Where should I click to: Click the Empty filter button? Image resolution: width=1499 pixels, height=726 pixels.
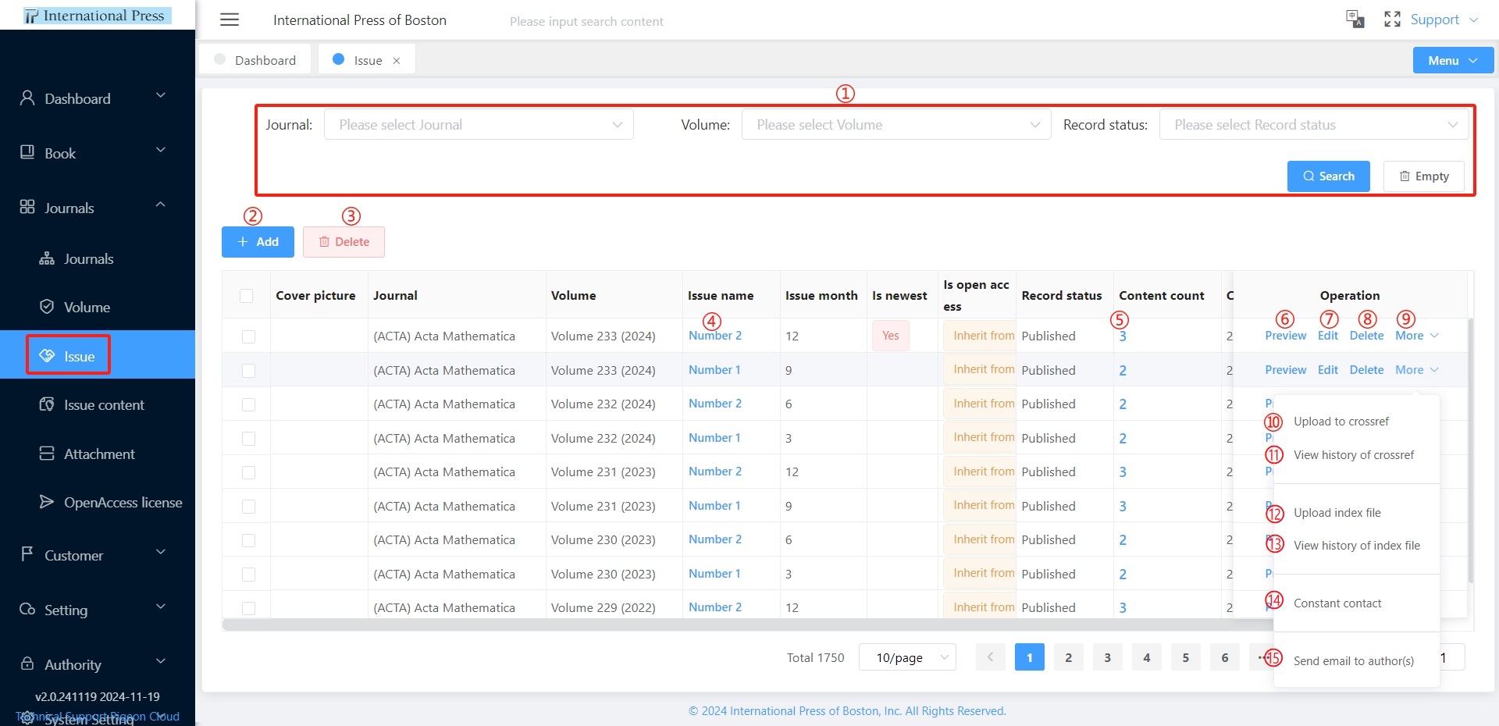(1423, 176)
